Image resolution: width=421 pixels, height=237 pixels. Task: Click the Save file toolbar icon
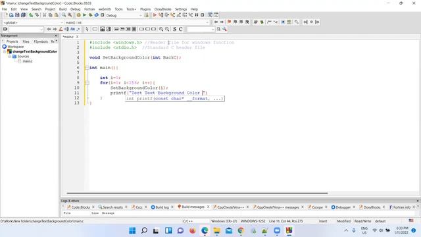[17, 15]
